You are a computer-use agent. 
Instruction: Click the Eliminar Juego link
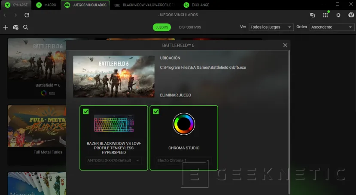click(176, 95)
